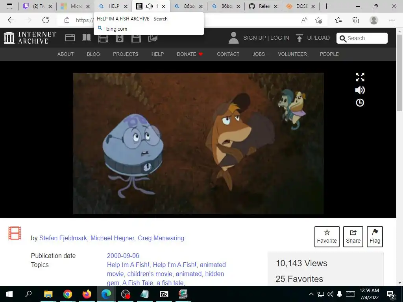Open Michael Hegner creator link

coord(112,238)
